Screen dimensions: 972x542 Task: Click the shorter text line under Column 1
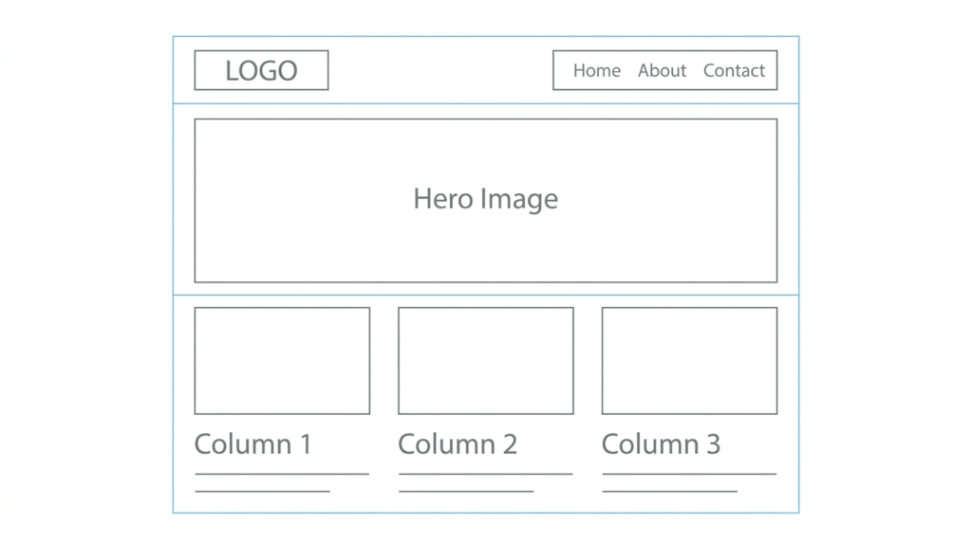(262, 492)
